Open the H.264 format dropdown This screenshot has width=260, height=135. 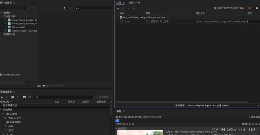tap(121, 22)
